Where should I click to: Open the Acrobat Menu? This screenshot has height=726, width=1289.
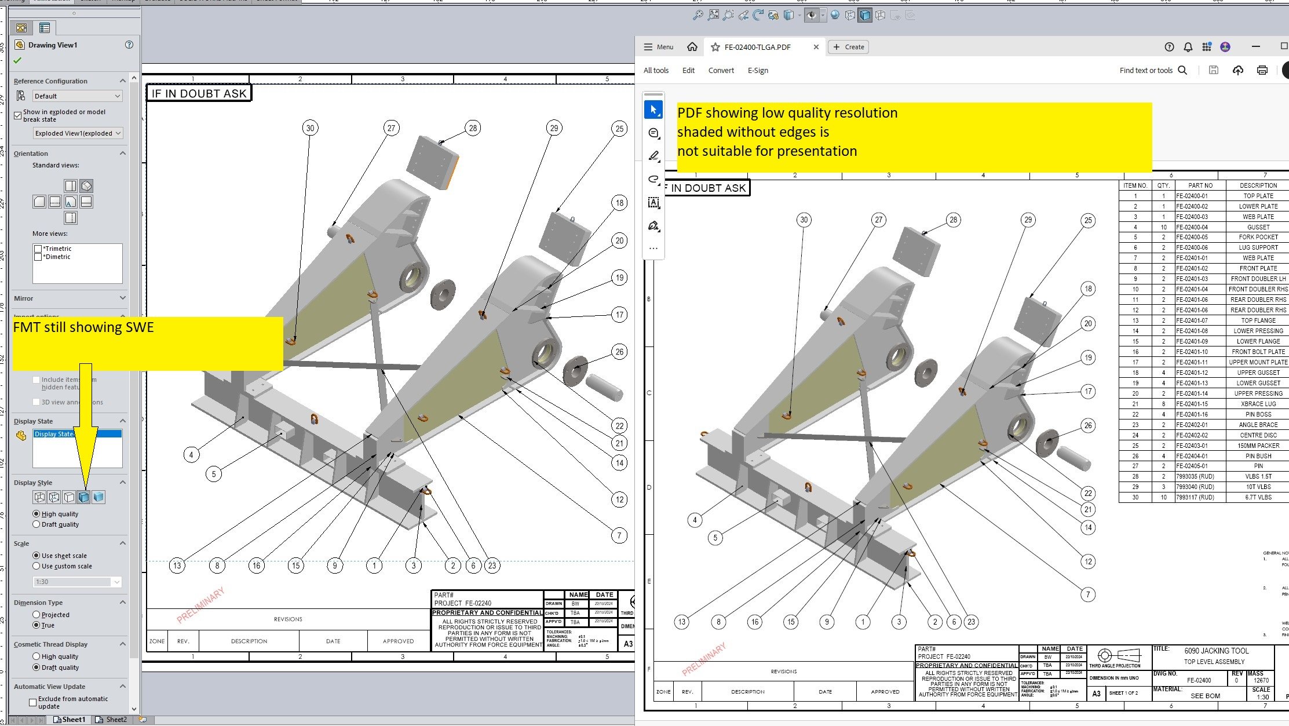(659, 47)
